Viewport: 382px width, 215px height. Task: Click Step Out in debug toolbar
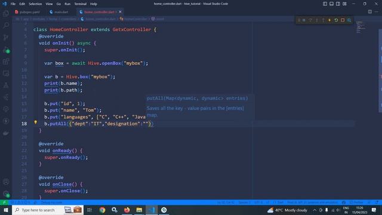click(x=324, y=20)
